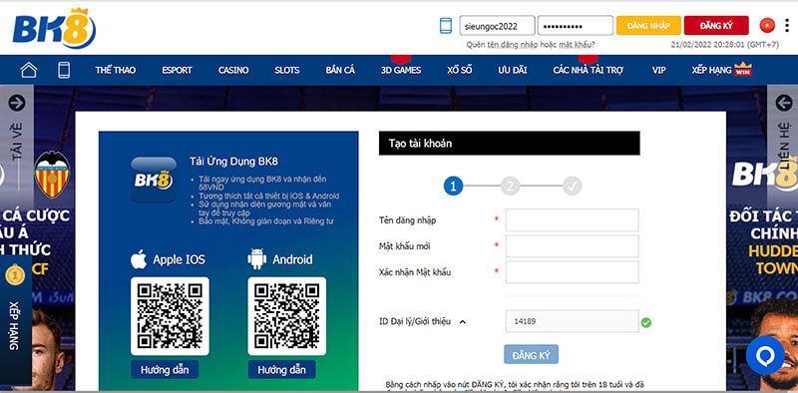Image resolution: width=798 pixels, height=393 pixels.
Task: Open the Vietnam flag language selector
Action: [767, 26]
